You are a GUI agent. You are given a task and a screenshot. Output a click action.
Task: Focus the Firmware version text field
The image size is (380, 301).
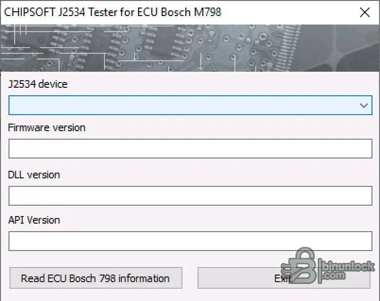point(190,149)
